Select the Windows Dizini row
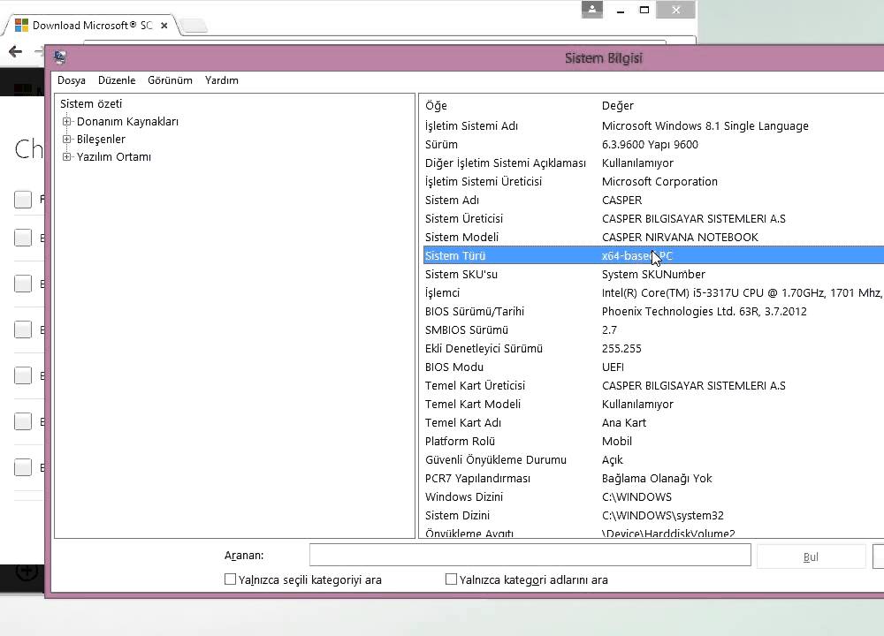Image resolution: width=884 pixels, height=636 pixels. point(653,497)
